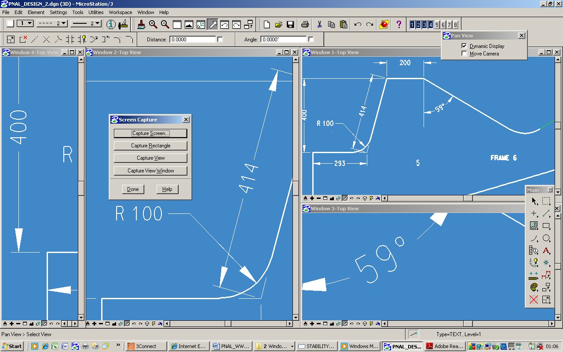Click the Print icon in toolbar
The height and width of the screenshot is (352, 563).
click(305, 25)
